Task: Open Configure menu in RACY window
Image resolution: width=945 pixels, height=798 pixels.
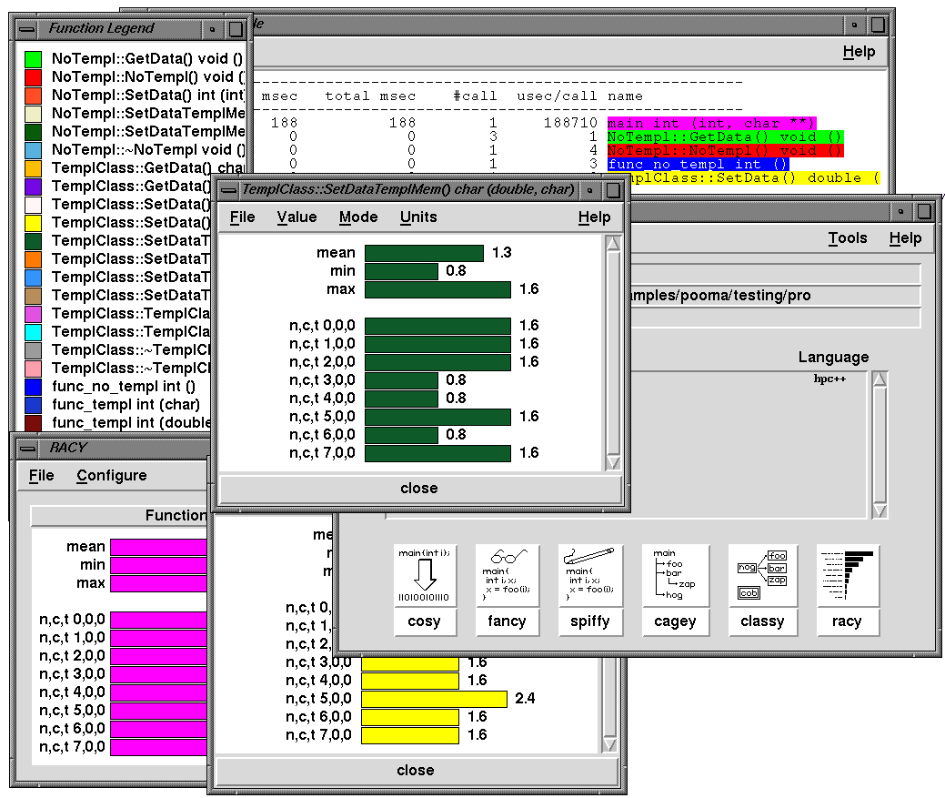Action: click(112, 476)
